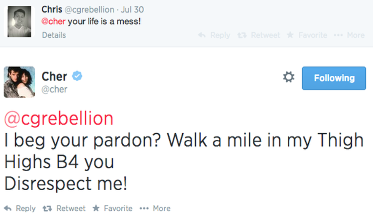Click the verified badge next to Cher
The image size is (373, 218).
coord(77,76)
